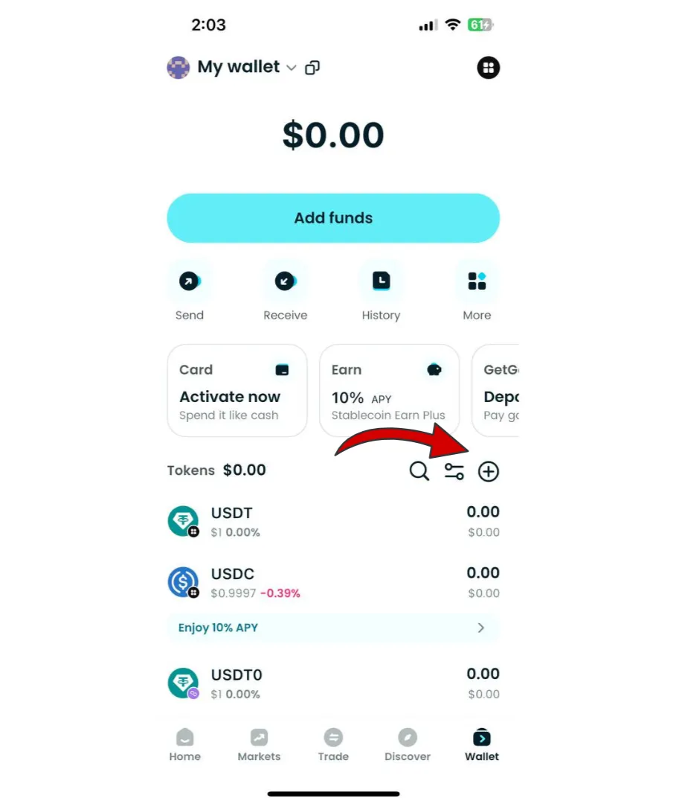This screenshot has width=682, height=804.
Task: Search tokens with magnifier icon
Action: point(419,470)
